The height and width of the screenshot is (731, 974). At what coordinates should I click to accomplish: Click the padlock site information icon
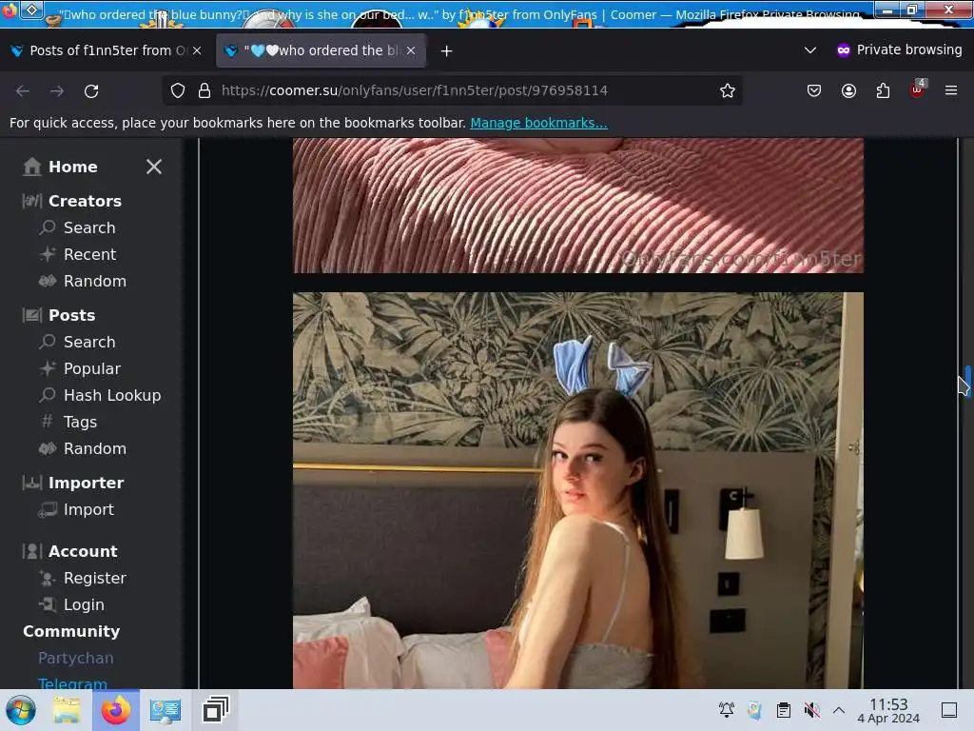click(205, 90)
